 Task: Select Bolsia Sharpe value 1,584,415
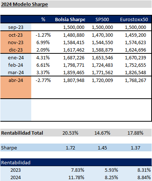(74, 43)
